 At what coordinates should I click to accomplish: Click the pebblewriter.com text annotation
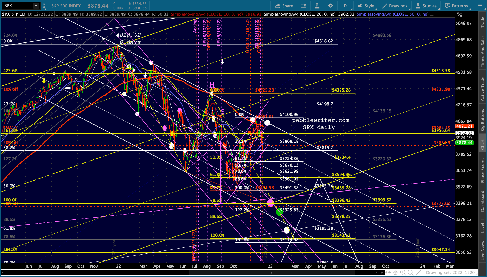[x=321, y=120]
